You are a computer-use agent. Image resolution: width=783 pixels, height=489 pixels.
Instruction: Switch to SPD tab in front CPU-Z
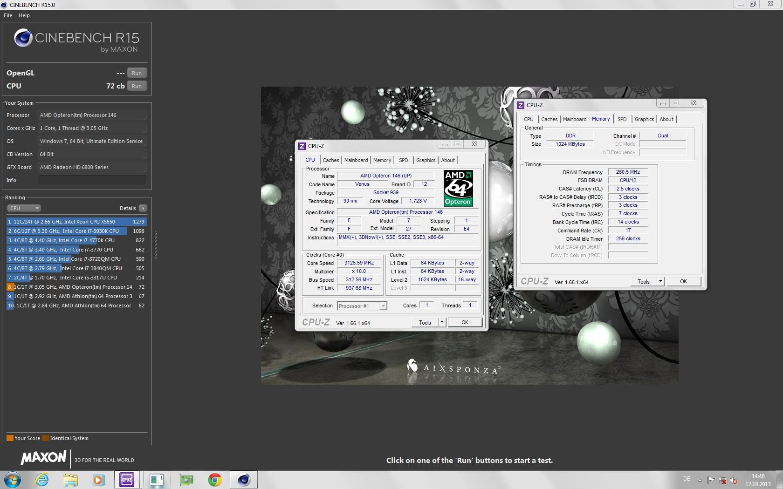coord(404,160)
